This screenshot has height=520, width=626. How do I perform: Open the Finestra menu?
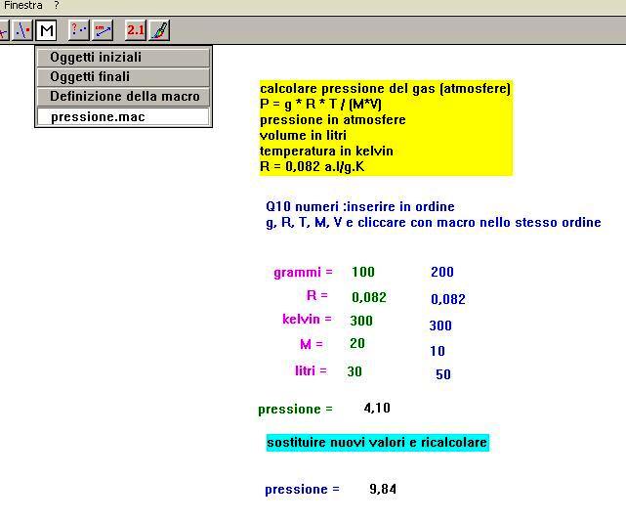(x=23, y=6)
